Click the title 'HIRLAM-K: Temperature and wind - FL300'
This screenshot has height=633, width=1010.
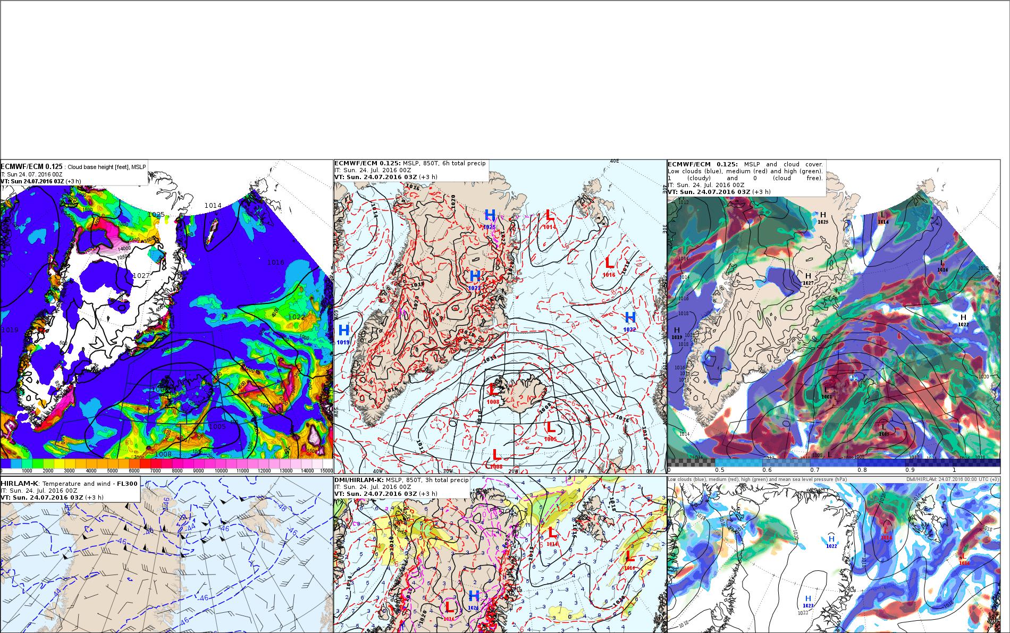(x=69, y=483)
